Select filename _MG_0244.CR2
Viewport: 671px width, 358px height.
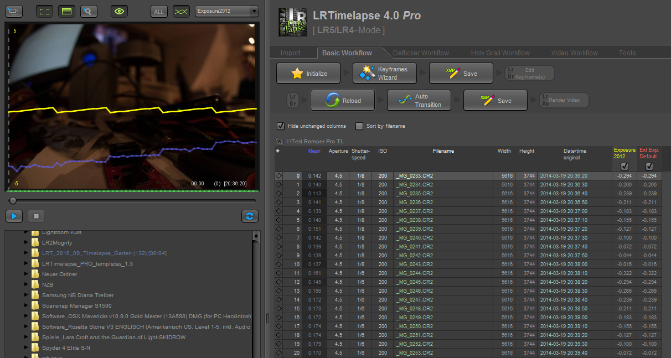(x=415, y=273)
